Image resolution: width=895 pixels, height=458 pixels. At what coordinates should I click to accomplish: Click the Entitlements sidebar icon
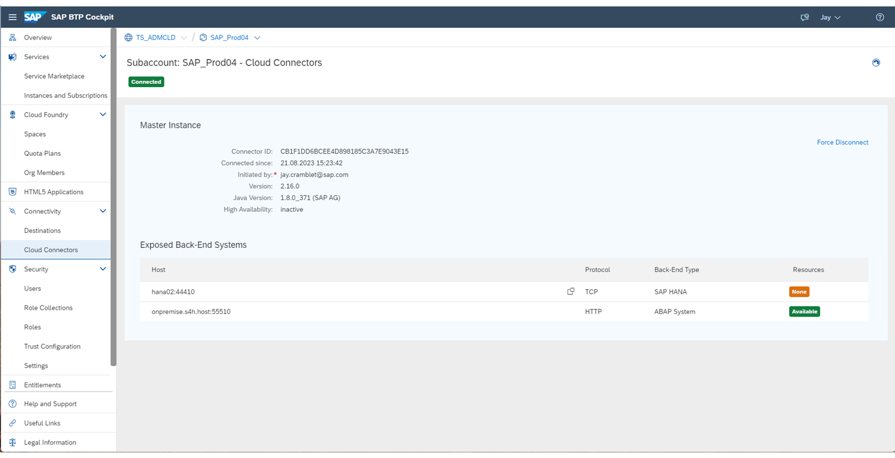tap(12, 385)
